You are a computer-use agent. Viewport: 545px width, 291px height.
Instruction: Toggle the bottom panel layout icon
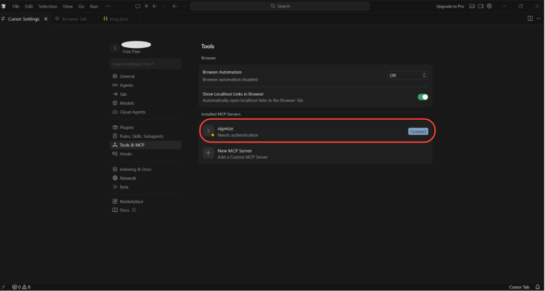pos(472,6)
